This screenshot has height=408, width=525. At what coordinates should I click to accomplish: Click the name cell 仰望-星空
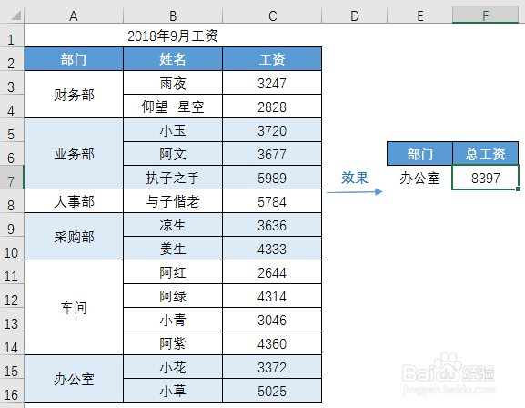click(x=173, y=107)
